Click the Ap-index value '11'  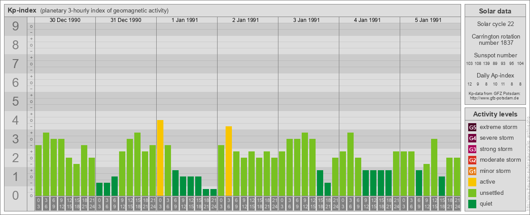[x=503, y=84]
